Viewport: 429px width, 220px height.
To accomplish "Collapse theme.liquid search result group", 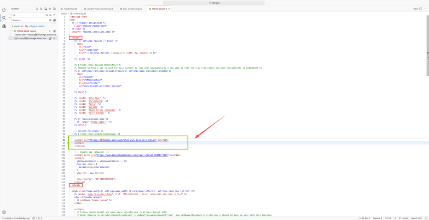I will tap(11, 31).
